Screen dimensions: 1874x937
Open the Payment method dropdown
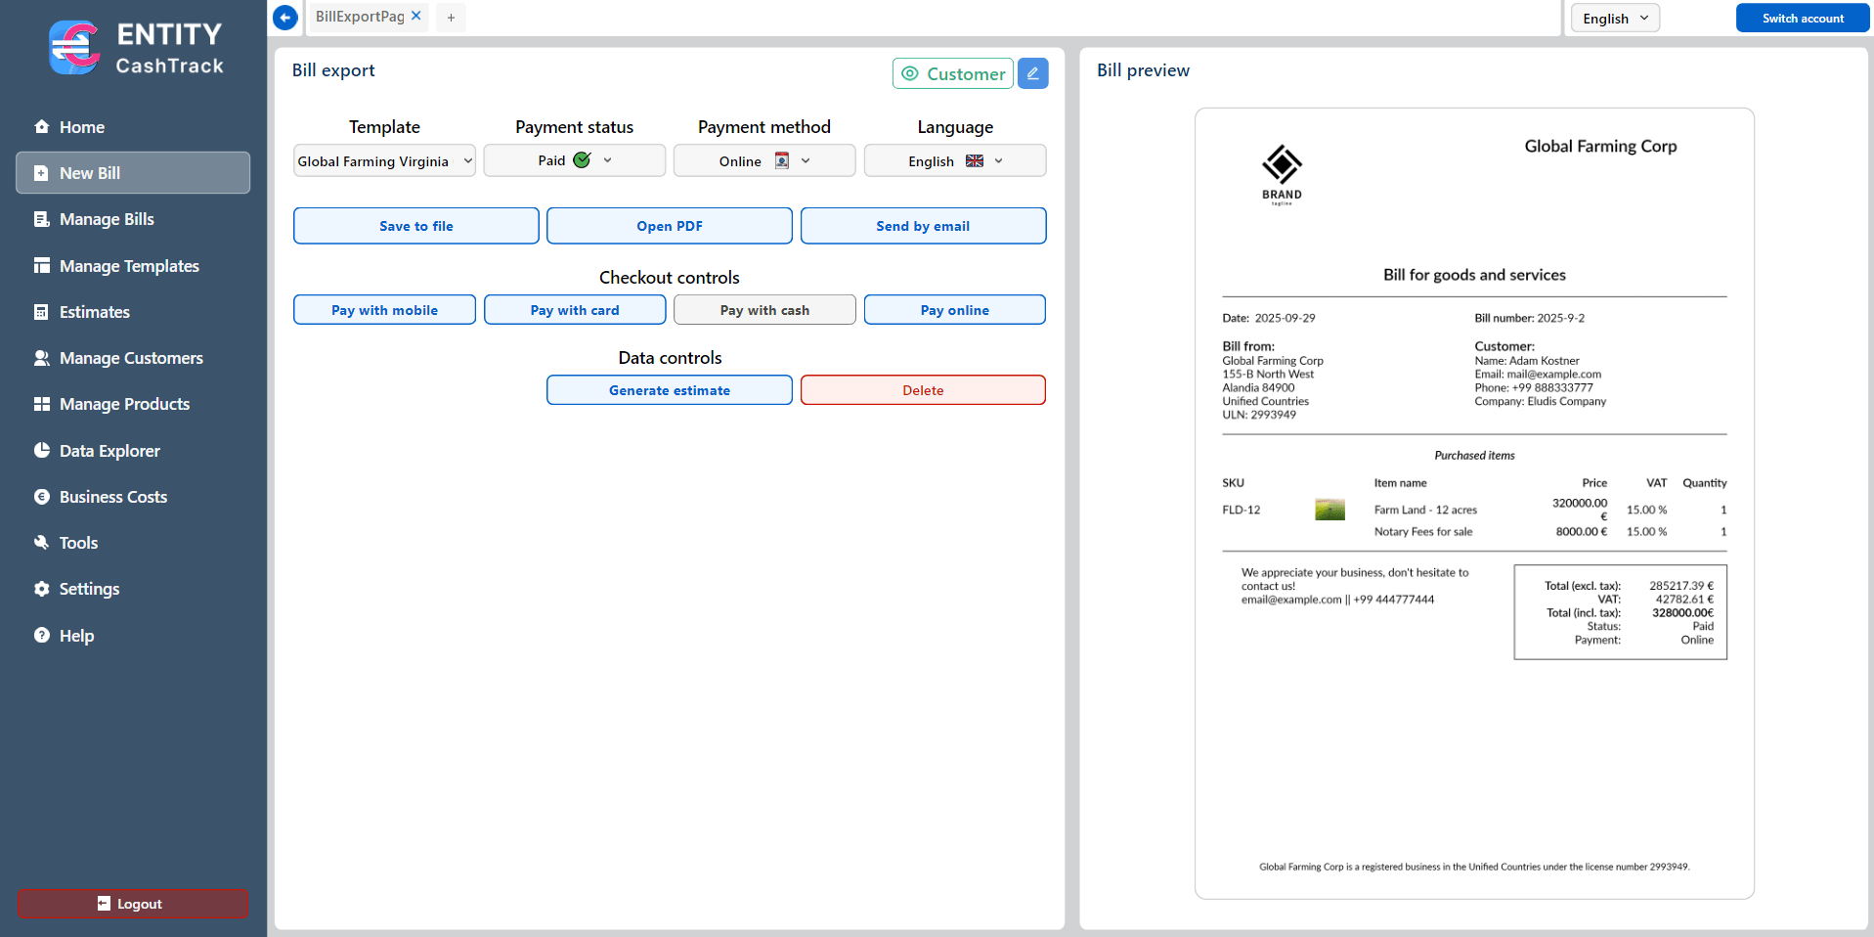[763, 161]
